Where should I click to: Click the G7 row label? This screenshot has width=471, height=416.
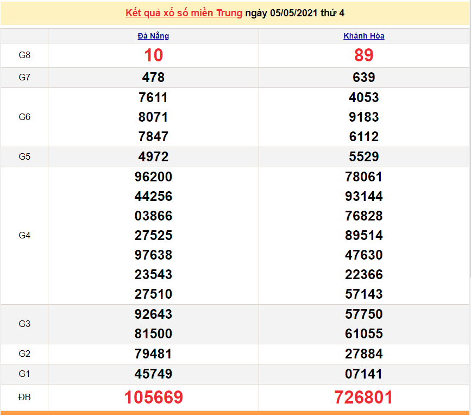pos(24,78)
